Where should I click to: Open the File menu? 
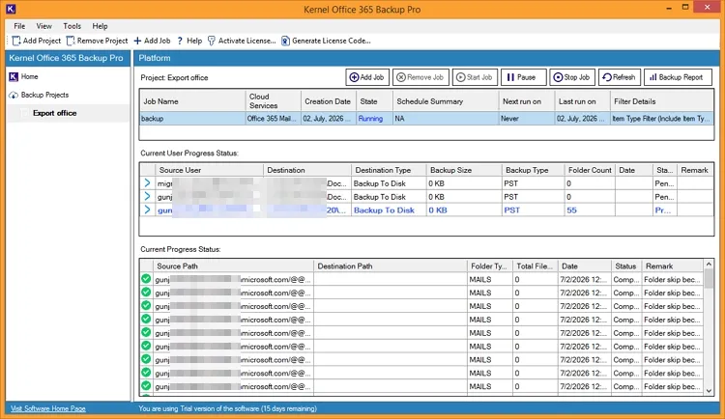[19, 26]
